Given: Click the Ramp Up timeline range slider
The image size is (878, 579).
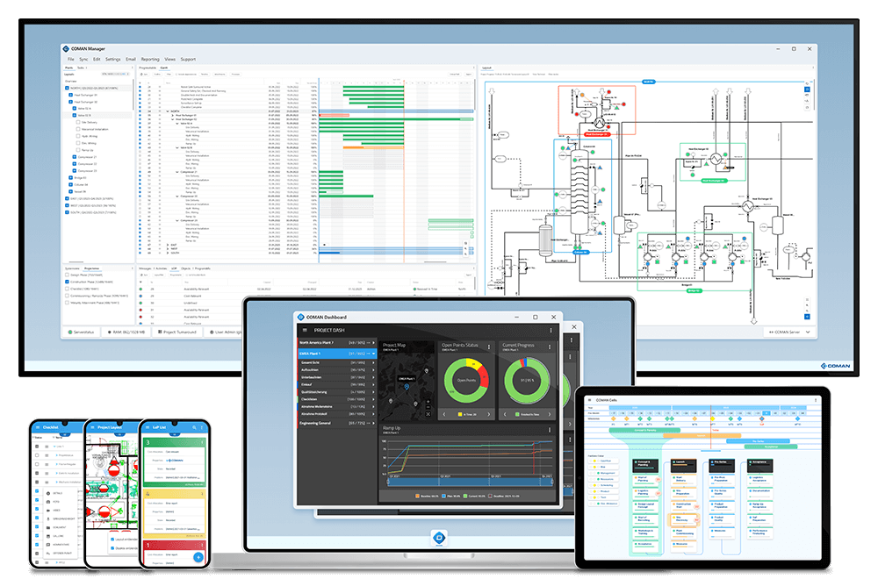Looking at the screenshot, I should click(x=466, y=482).
